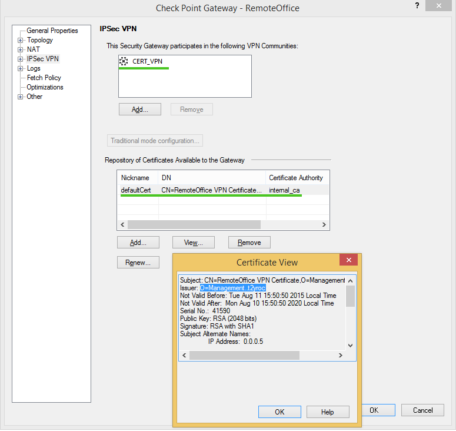This screenshot has width=456, height=431.
Task: Click OK in the Check Point Gateway window
Action: (x=378, y=410)
